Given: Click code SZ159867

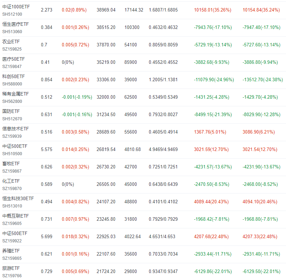Looking at the screenshot, I should coord(12,171).
